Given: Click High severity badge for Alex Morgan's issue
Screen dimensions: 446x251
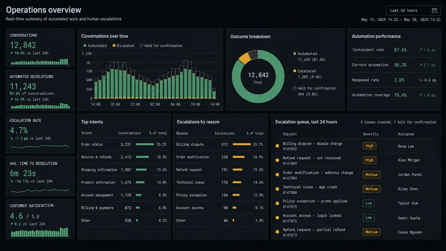Looking at the screenshot, I should tap(369, 160).
